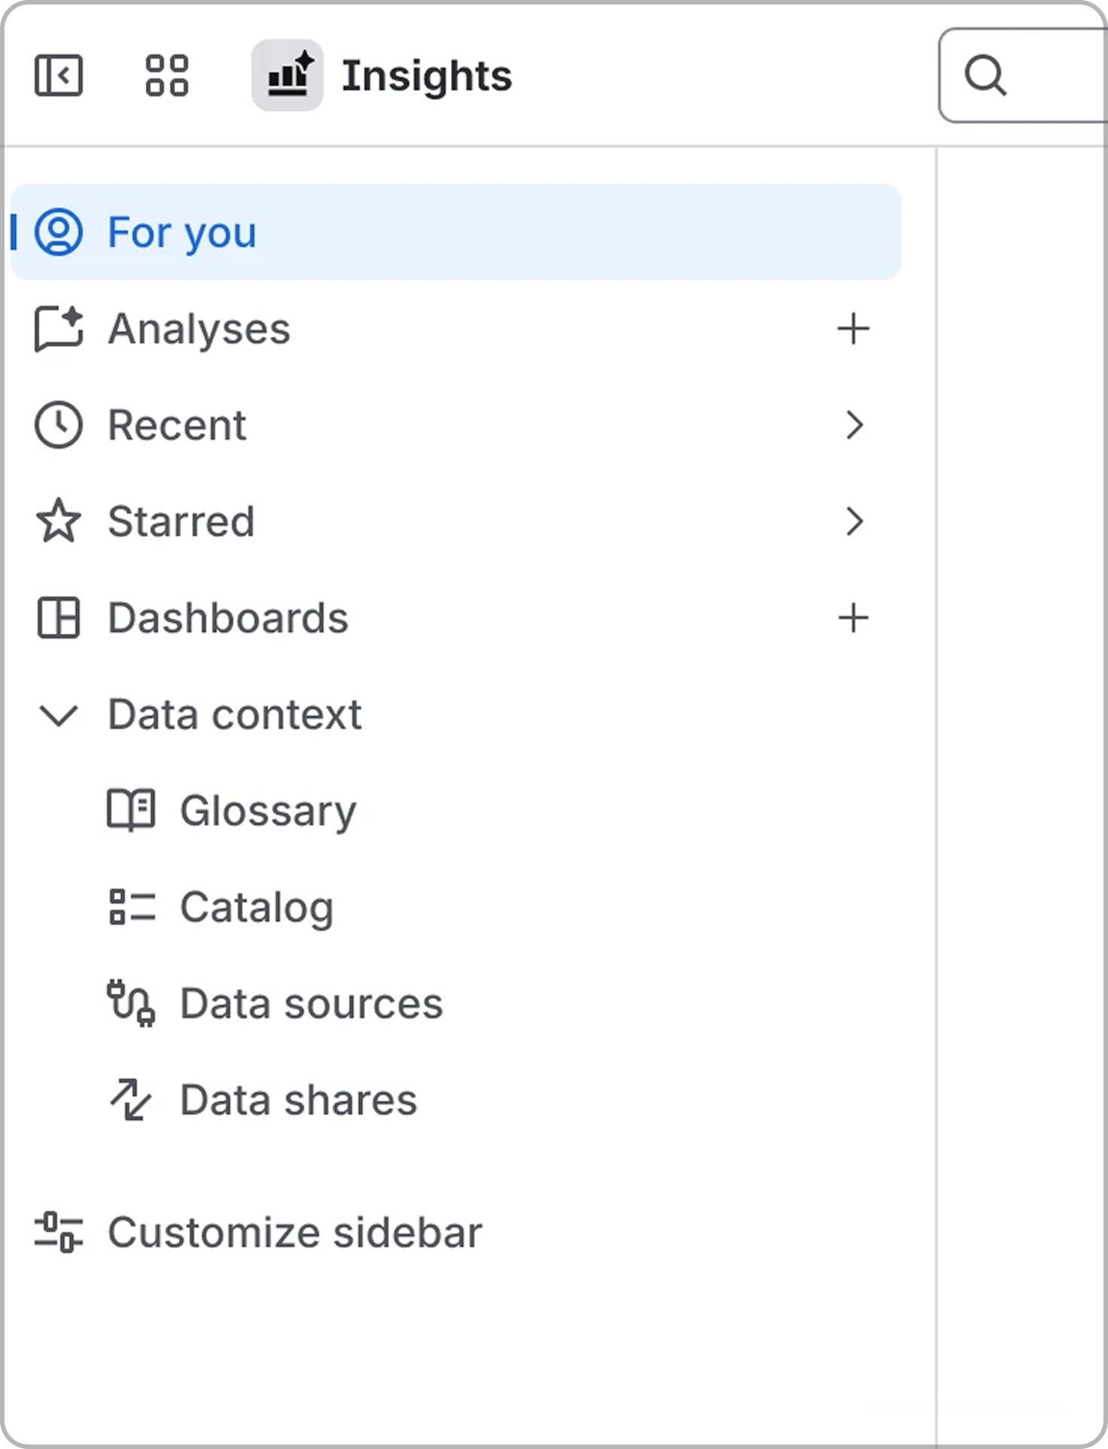Viewport: 1108px width, 1449px height.
Task: Click the Glossary book icon
Action: click(131, 810)
